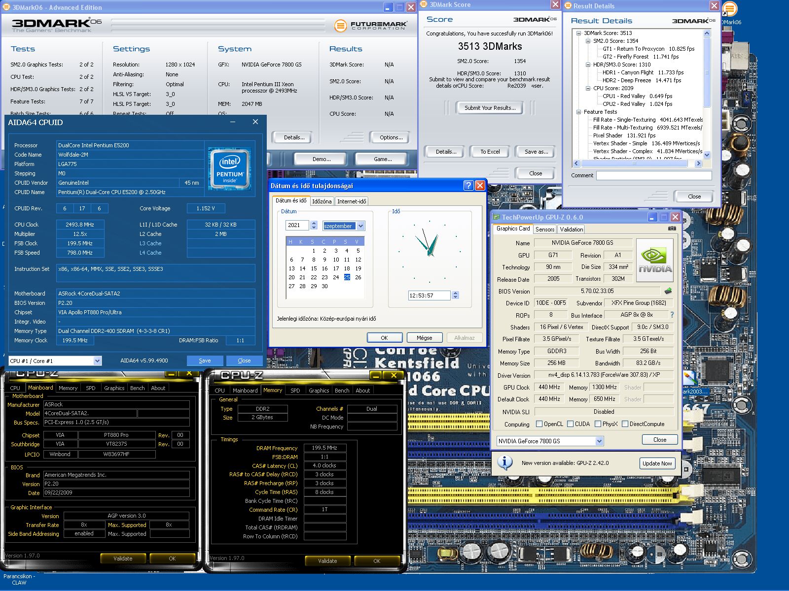Click the Bus Interface question mark icon
Screen dimensions: 789x591
coord(672,315)
